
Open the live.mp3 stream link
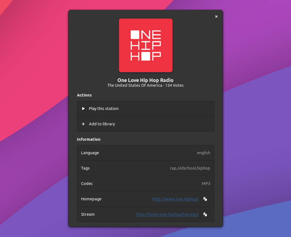(167, 214)
